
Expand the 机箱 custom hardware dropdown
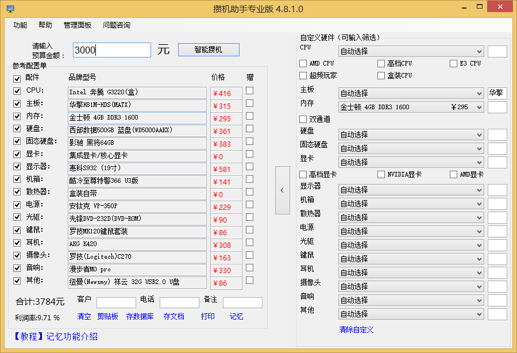[411, 204]
